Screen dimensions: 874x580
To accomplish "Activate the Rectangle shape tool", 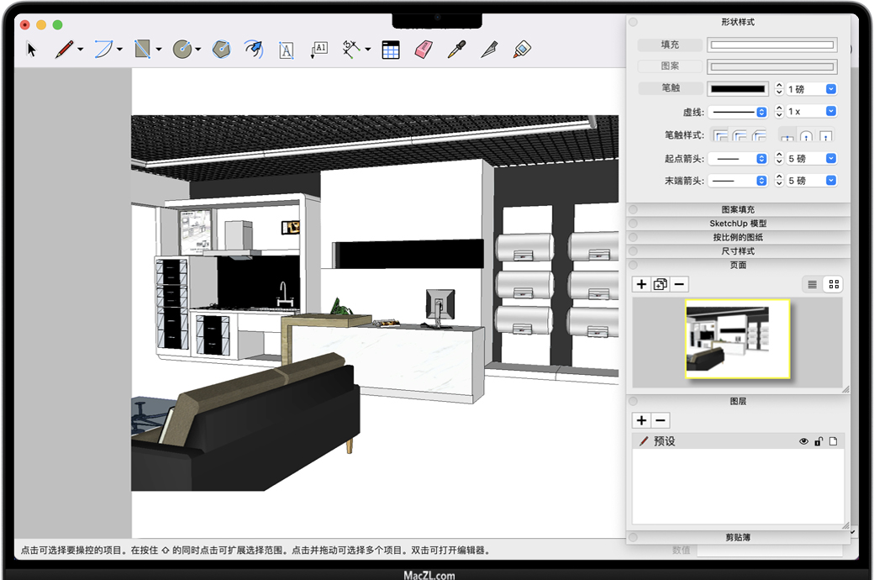I will point(143,50).
